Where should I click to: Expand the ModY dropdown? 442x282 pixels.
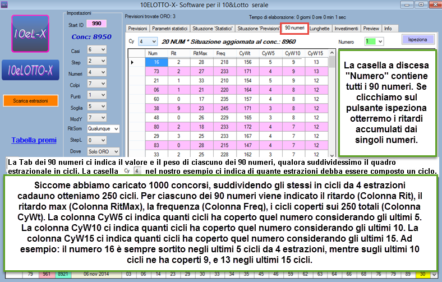pyautogui.click(x=96, y=118)
